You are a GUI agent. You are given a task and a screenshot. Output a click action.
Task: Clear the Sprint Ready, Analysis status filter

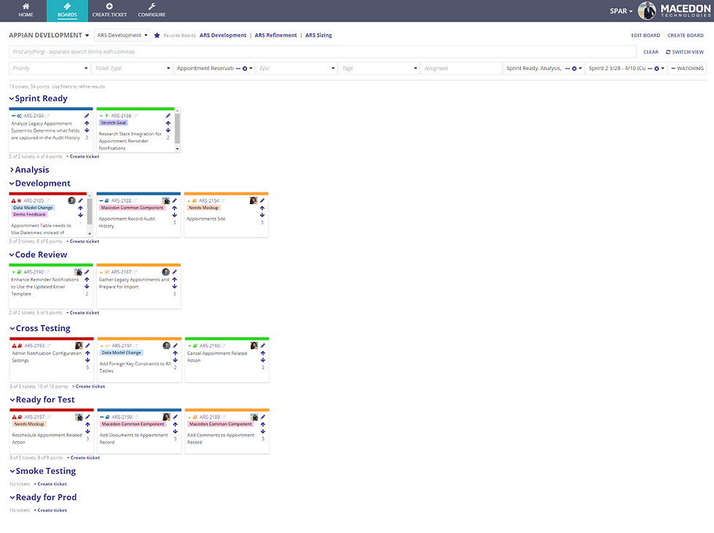click(574, 69)
